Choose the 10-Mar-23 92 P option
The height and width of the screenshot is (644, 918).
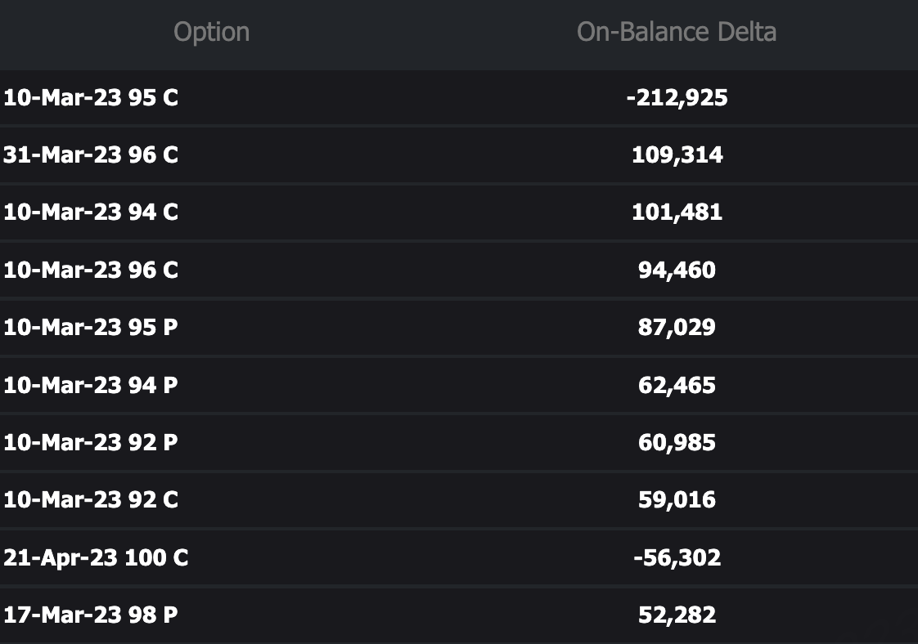coord(91,442)
